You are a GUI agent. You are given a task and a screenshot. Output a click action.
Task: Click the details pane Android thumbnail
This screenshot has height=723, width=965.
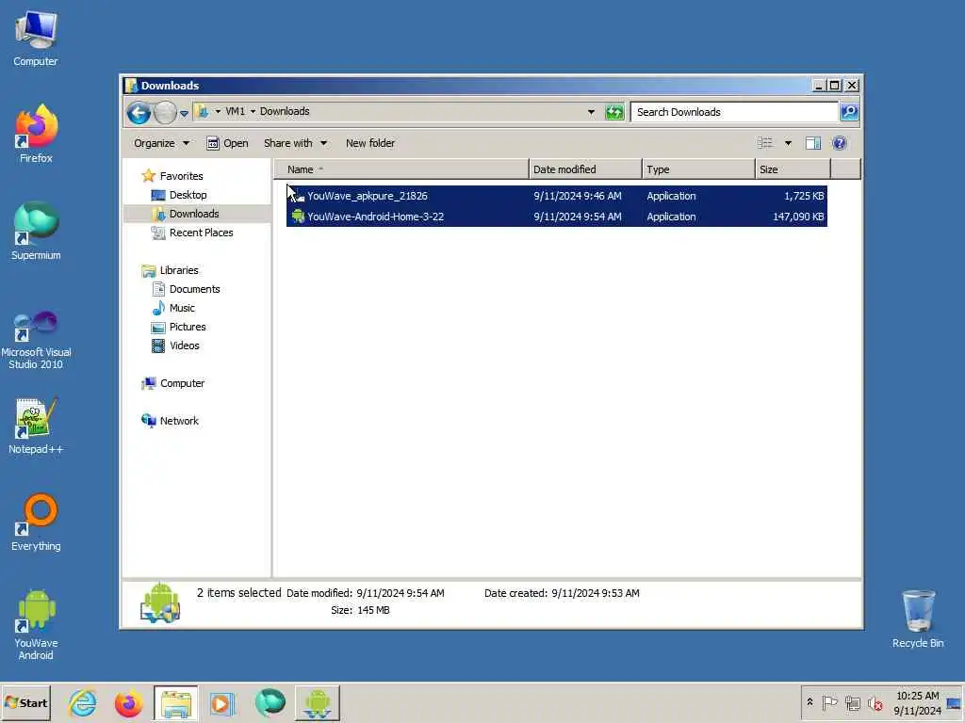point(160,602)
